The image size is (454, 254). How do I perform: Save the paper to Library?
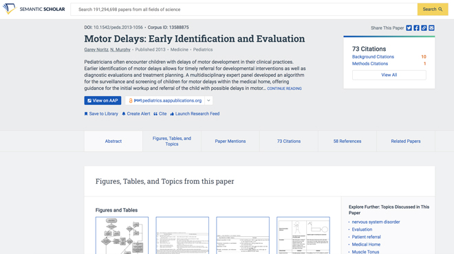101,114
